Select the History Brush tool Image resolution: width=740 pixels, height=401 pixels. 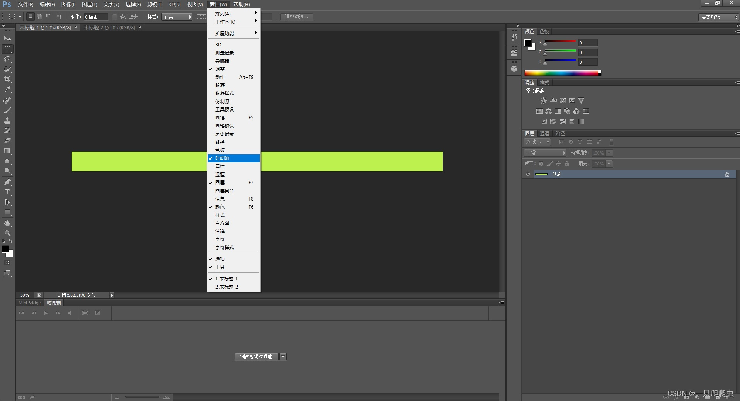[x=7, y=131]
